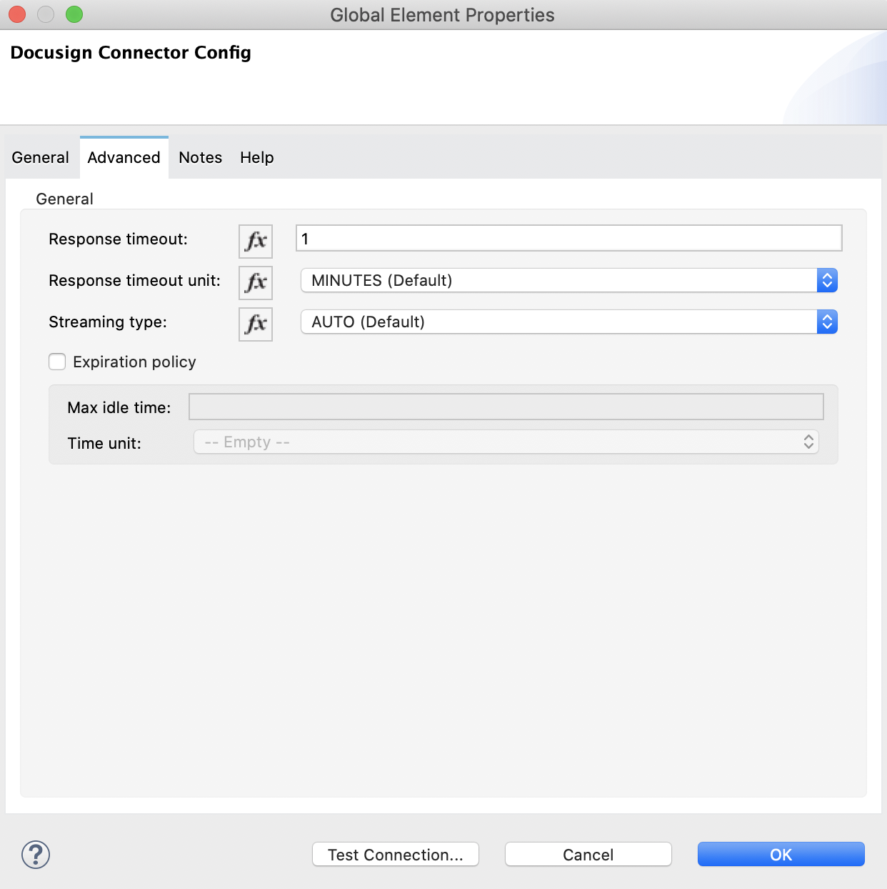Open the Time unit dropdown
Viewport: 887px width, 889px height.
506,442
